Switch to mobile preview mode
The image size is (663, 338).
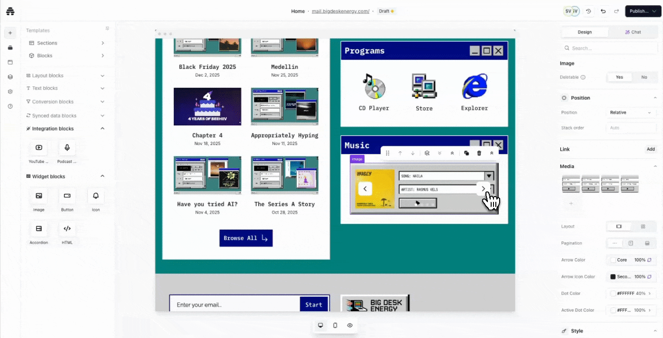tap(335, 325)
